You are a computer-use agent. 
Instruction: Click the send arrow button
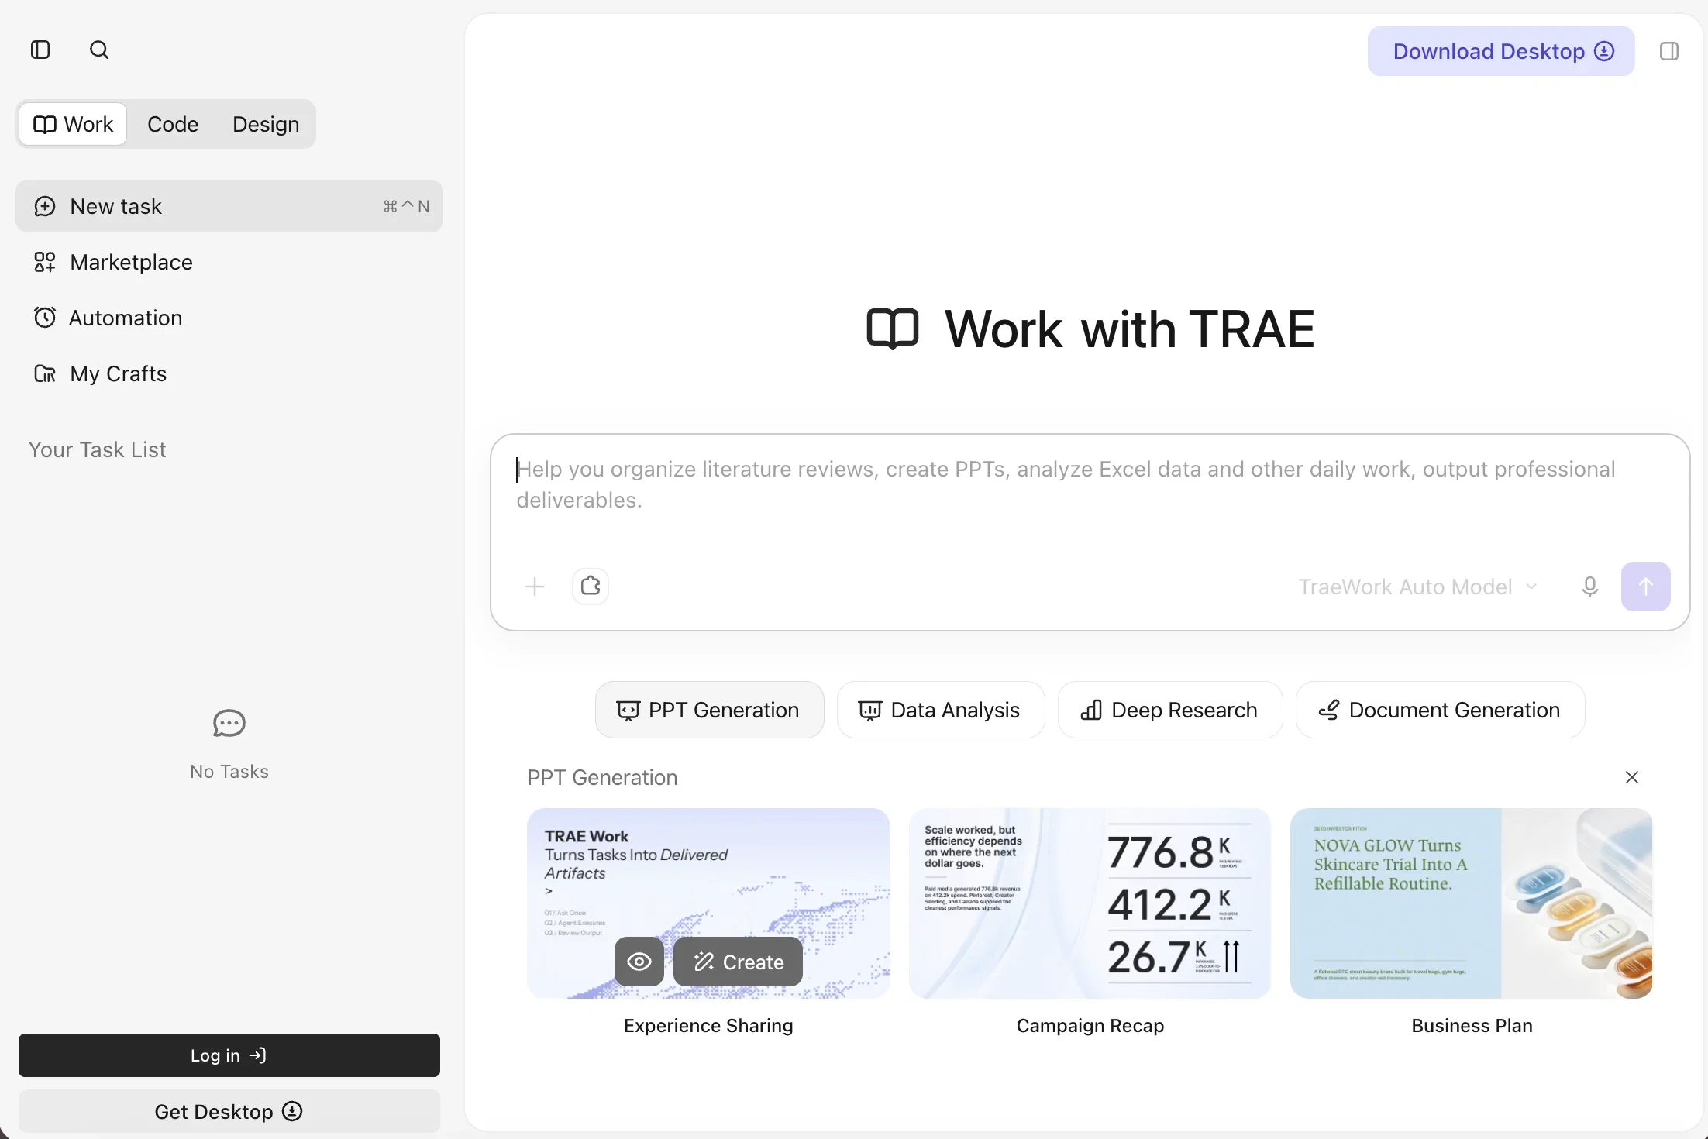tap(1645, 587)
